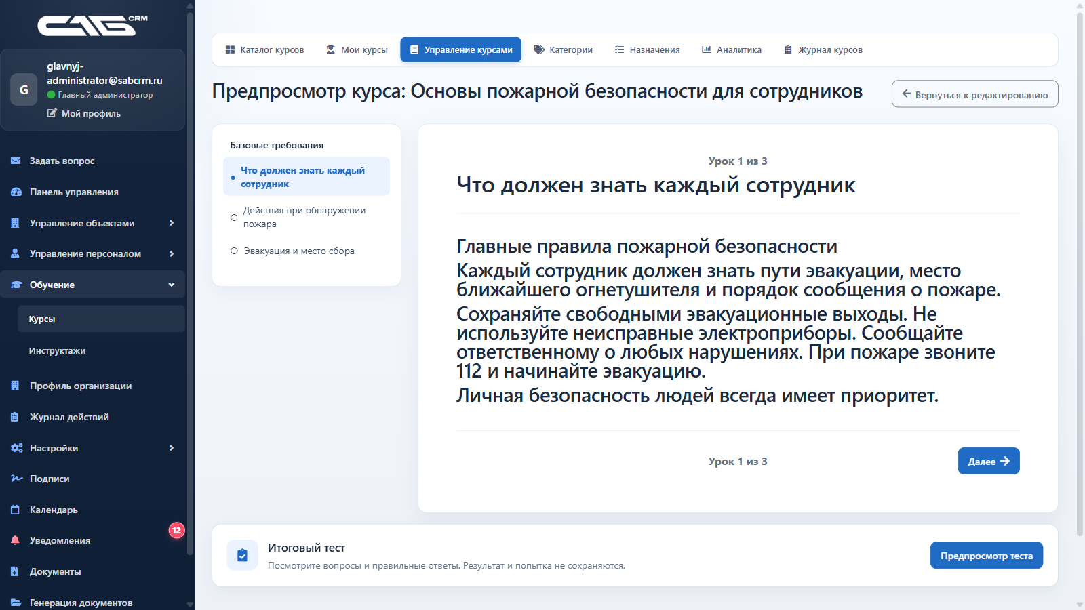Screen dimensions: 1085x610
Task: Click the graduation cap icon for Обучение
Action: click(x=16, y=285)
